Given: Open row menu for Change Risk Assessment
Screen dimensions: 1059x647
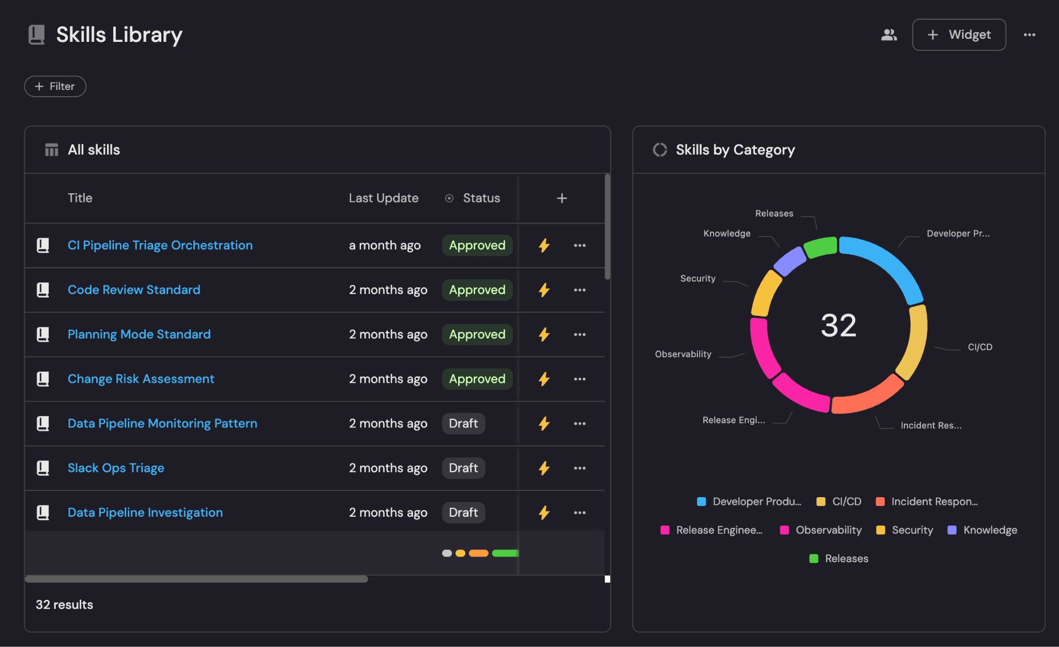Looking at the screenshot, I should click(580, 379).
